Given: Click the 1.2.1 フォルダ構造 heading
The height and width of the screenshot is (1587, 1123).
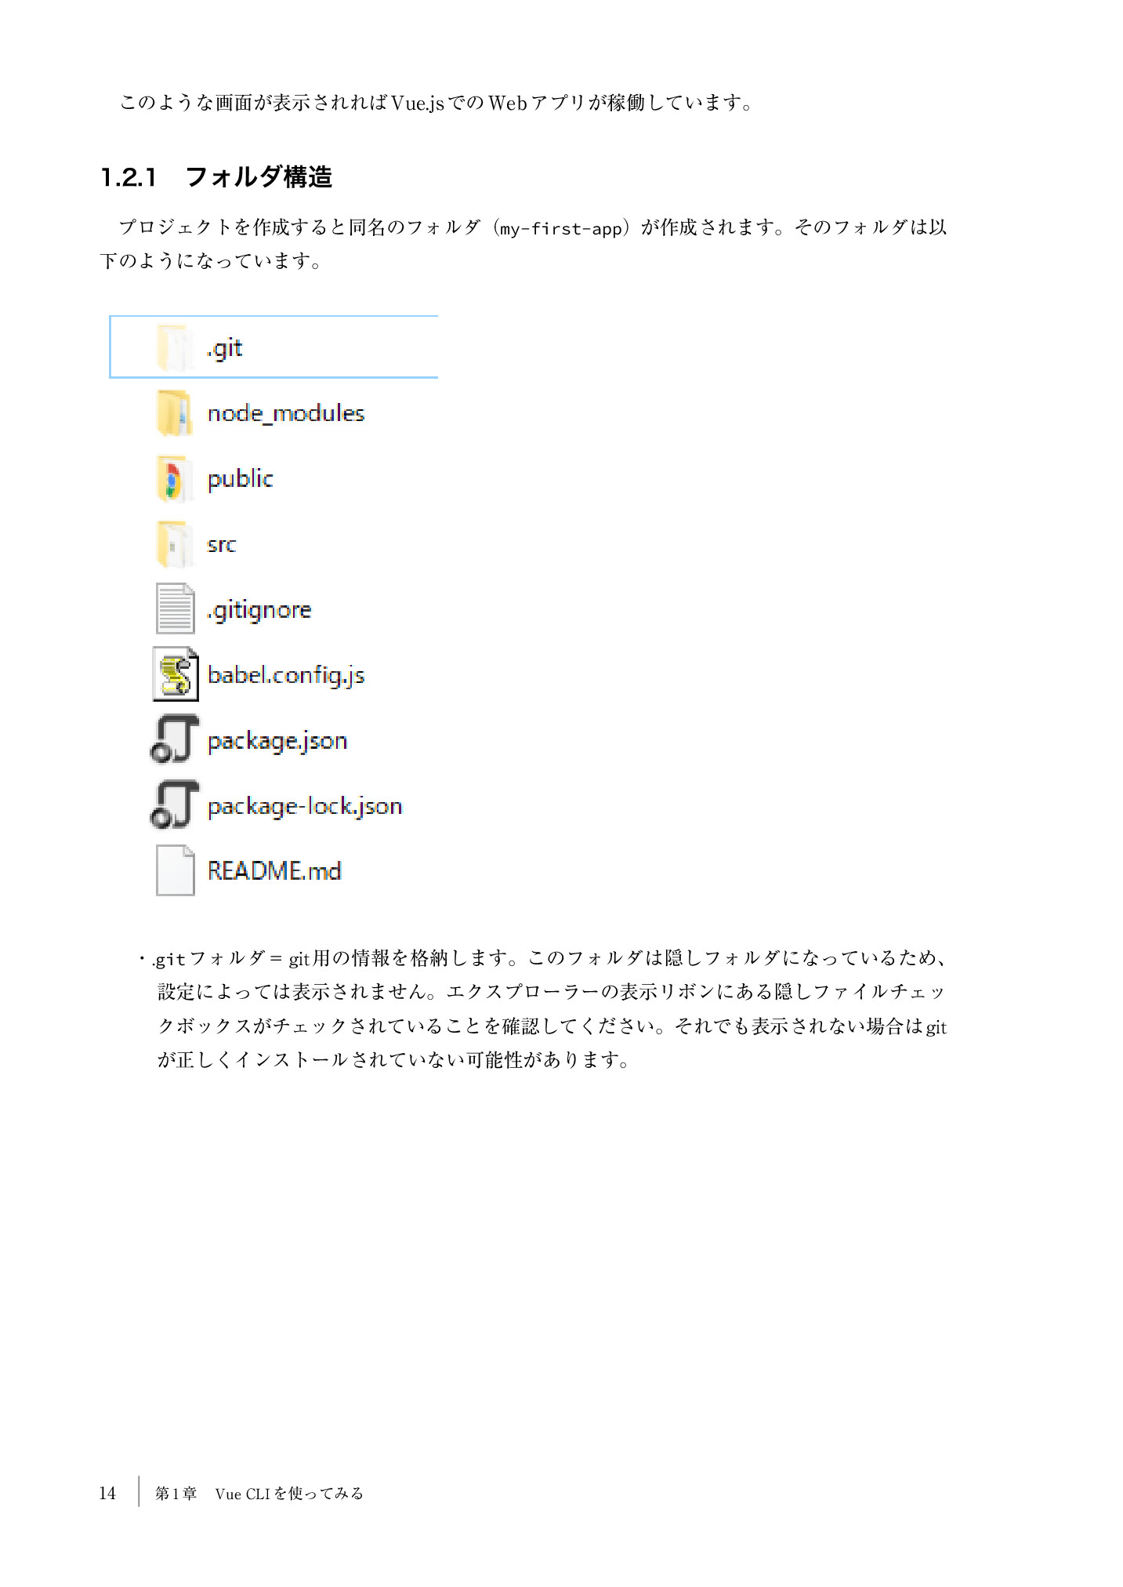Looking at the screenshot, I should pyautogui.click(x=217, y=177).
